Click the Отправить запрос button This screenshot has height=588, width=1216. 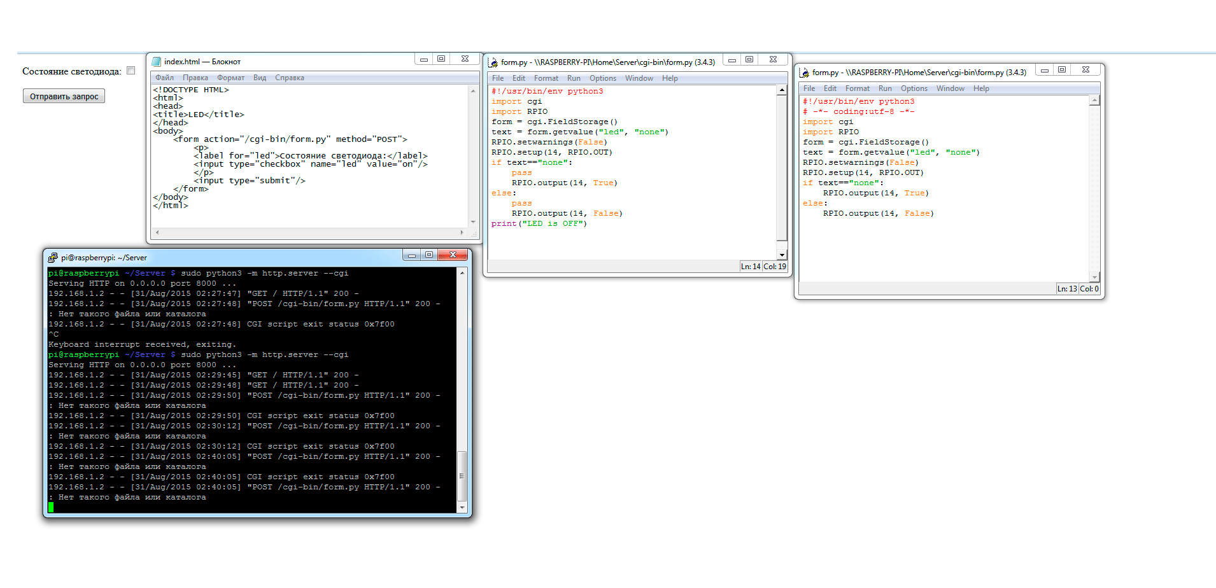tap(64, 96)
